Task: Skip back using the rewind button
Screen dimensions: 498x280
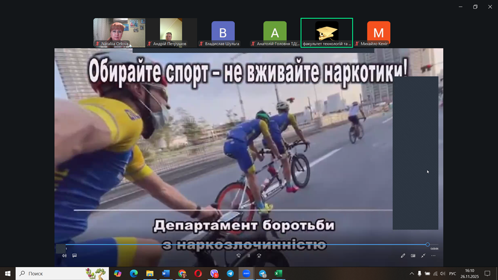Action: pyautogui.click(x=238, y=255)
